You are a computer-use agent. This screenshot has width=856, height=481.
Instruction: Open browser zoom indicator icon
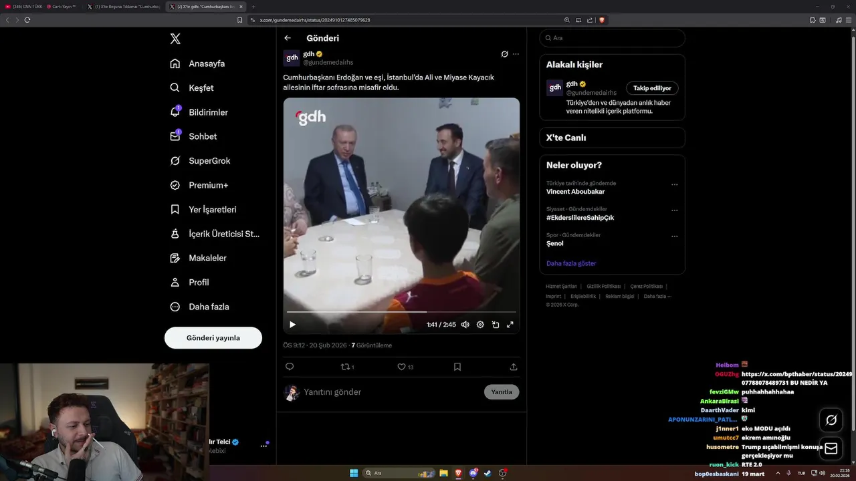pos(567,20)
